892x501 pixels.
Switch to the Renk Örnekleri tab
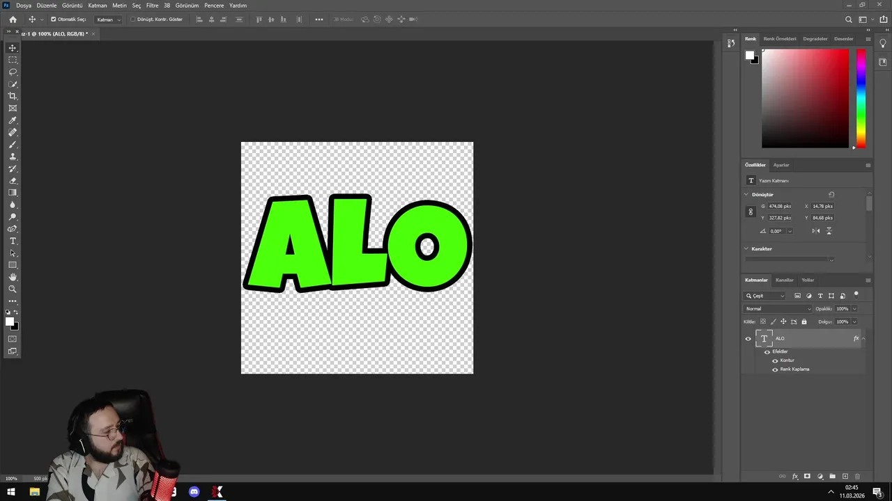tap(780, 39)
